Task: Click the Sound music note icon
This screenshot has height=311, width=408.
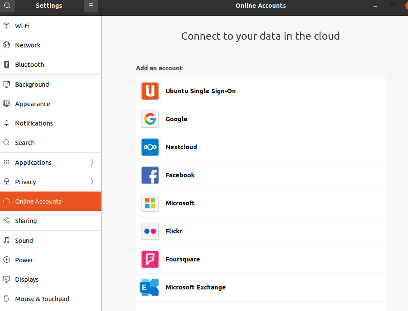Action: [x=6, y=240]
